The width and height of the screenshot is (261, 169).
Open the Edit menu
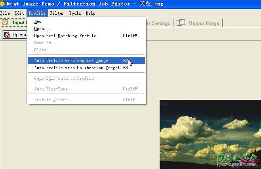(19, 13)
